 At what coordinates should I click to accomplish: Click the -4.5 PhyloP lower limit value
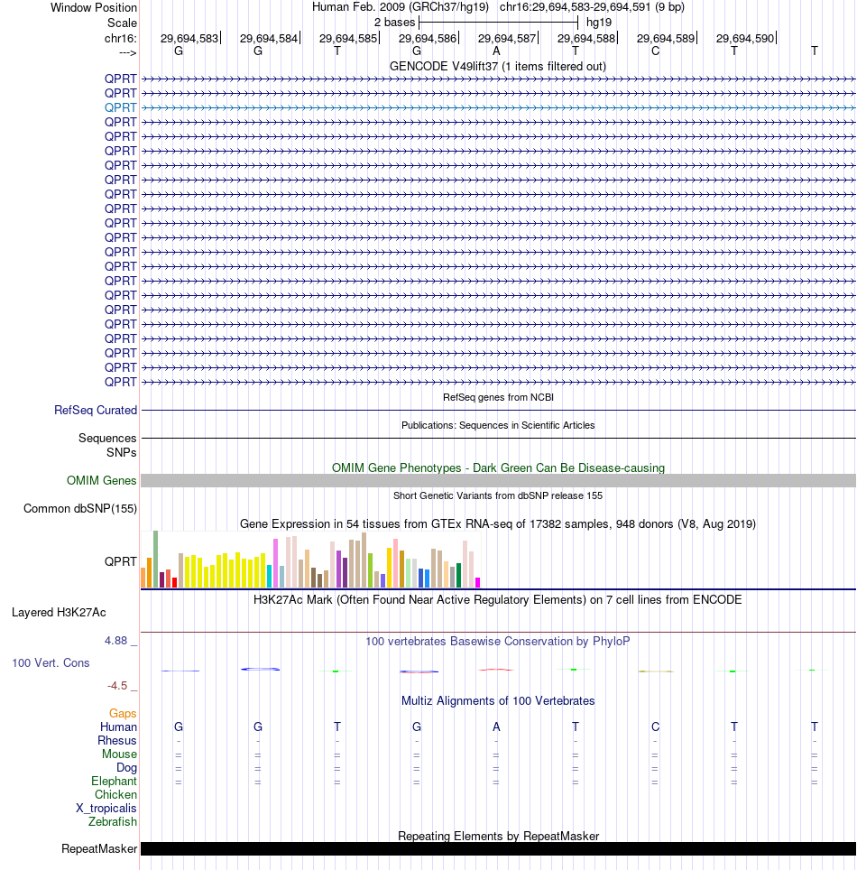(117, 686)
